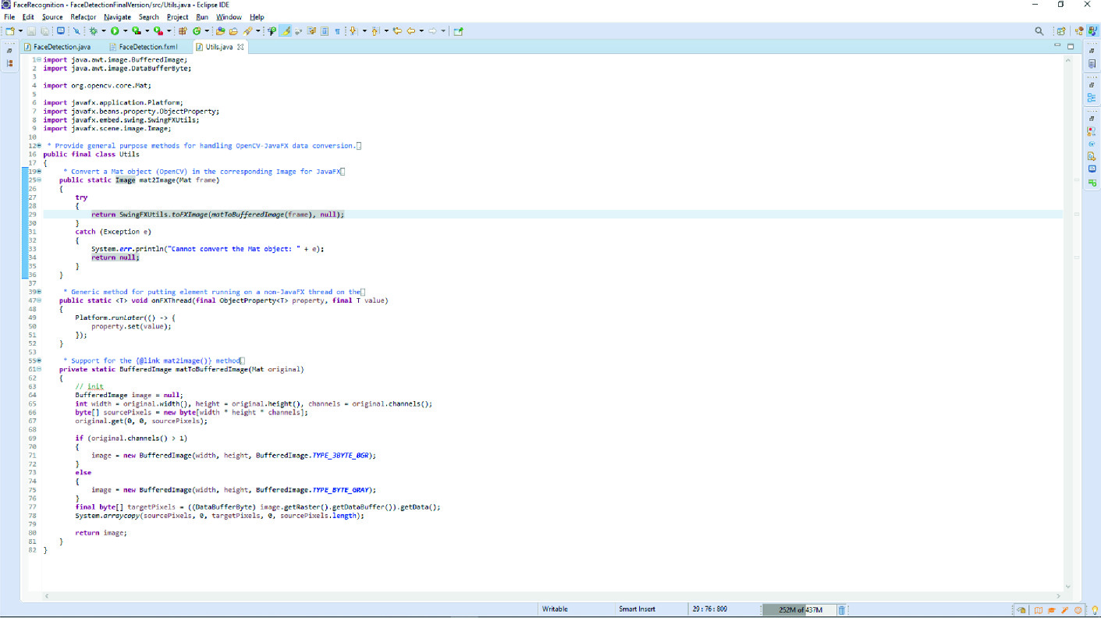Click the Save icon in toolbar
Viewport: 1101px width, 618px height.
31,31
